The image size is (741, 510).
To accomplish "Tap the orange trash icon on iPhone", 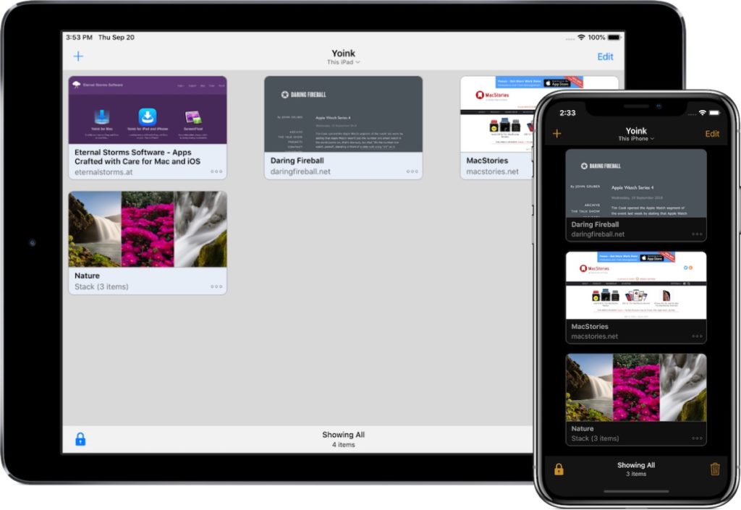I will click(715, 469).
